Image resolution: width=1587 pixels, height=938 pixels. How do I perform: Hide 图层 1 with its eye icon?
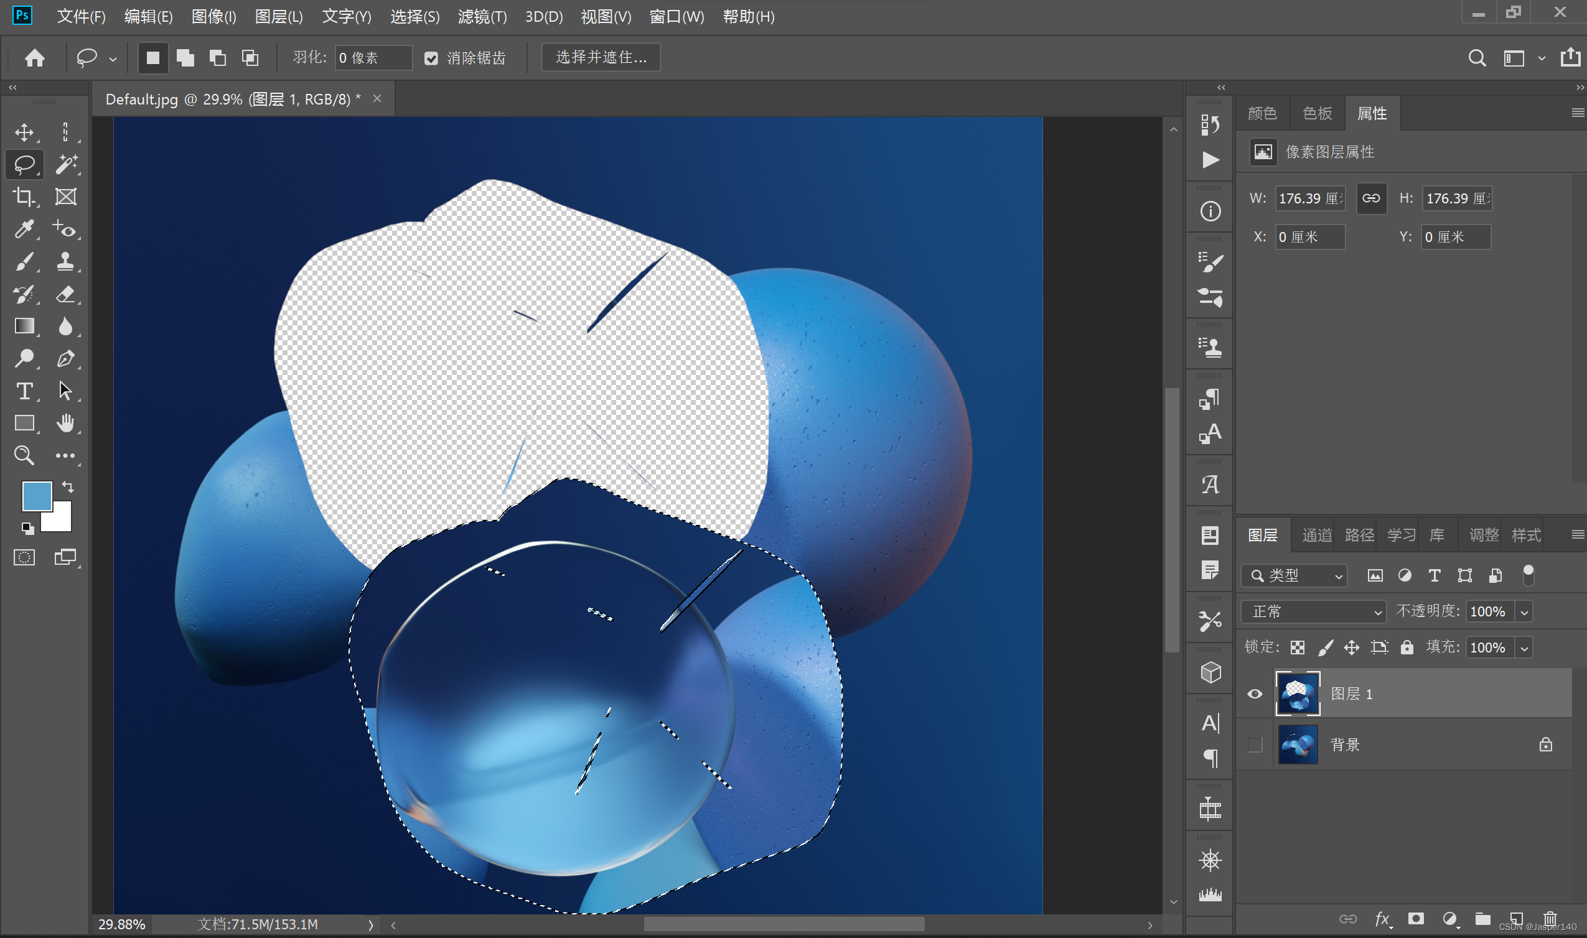(1255, 694)
